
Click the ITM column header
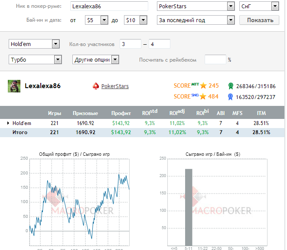(261, 113)
